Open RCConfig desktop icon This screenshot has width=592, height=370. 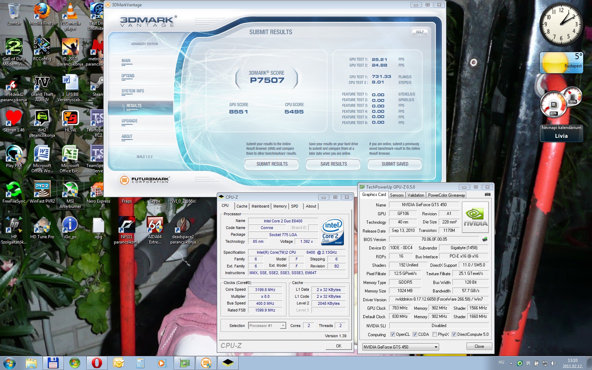[42, 50]
